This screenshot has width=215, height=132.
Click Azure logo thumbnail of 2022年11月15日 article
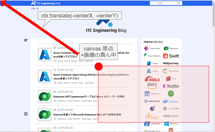(x=45, y=76)
